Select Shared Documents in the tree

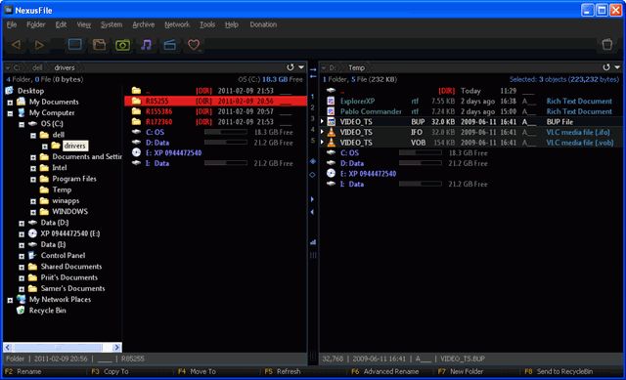click(x=71, y=267)
